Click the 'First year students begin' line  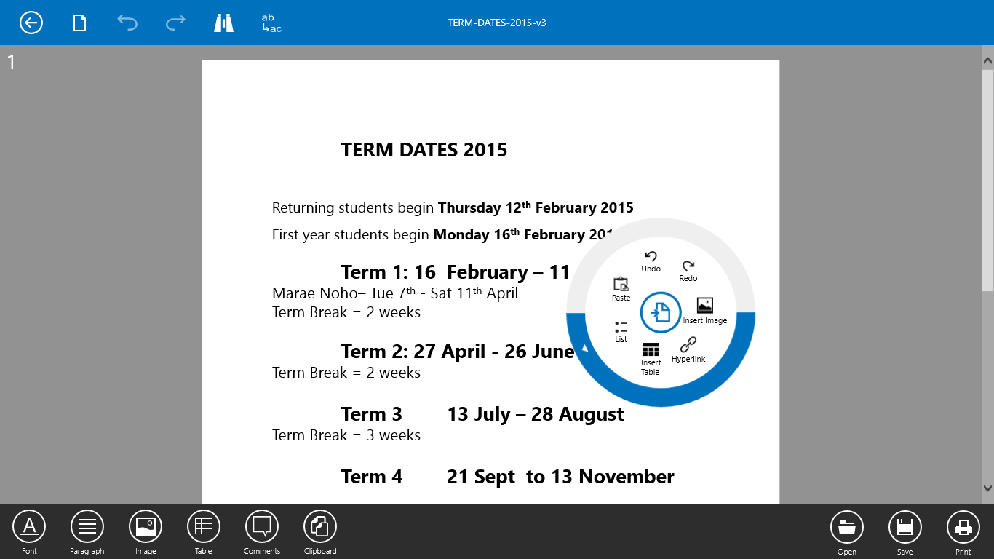pyautogui.click(x=444, y=234)
